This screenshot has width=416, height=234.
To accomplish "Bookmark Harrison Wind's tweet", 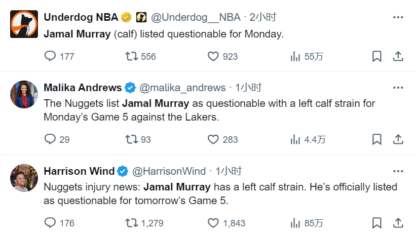I will click(377, 223).
